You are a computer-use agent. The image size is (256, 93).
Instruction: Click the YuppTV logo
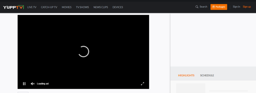(13, 7)
